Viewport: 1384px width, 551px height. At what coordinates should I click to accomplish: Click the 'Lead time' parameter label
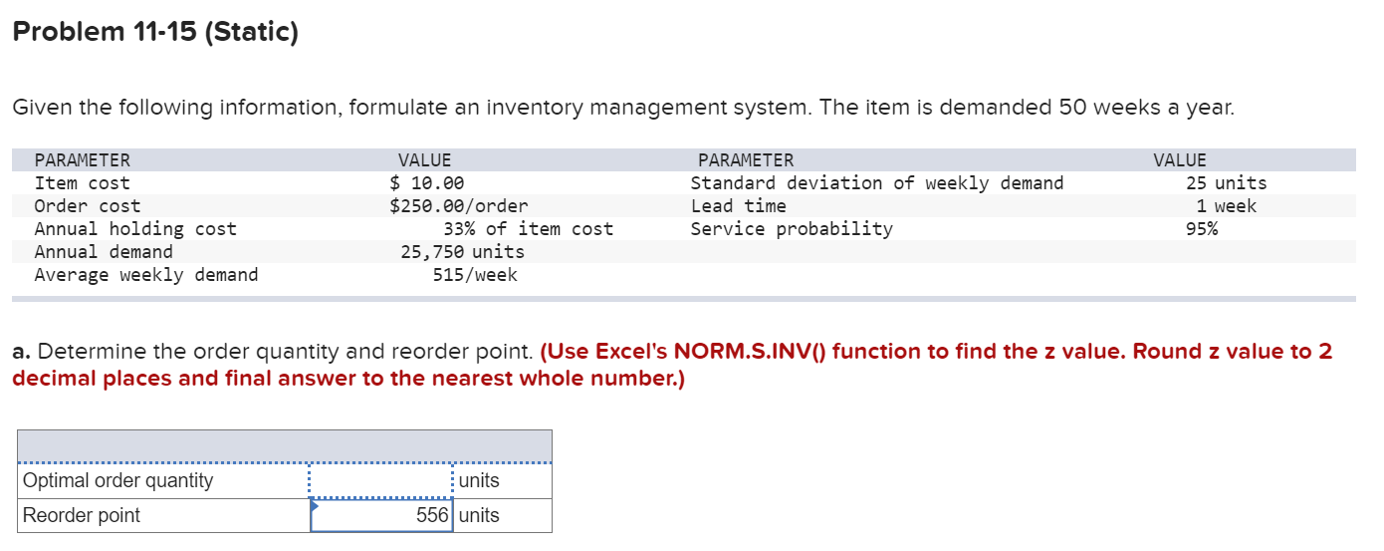739,206
